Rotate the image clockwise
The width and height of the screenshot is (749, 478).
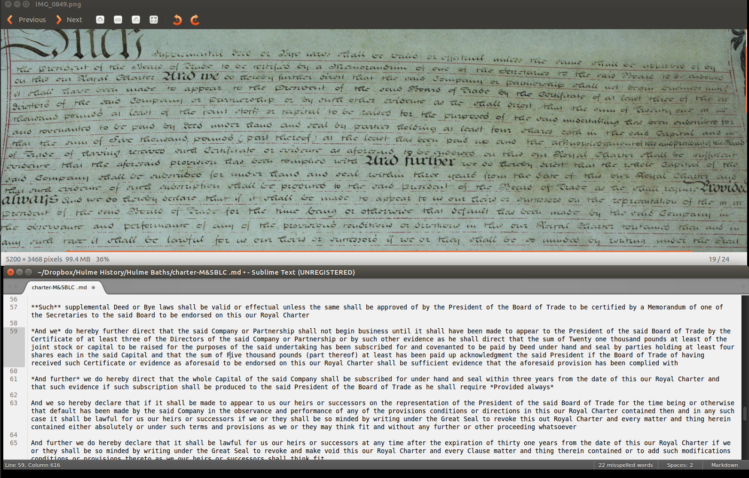click(195, 20)
